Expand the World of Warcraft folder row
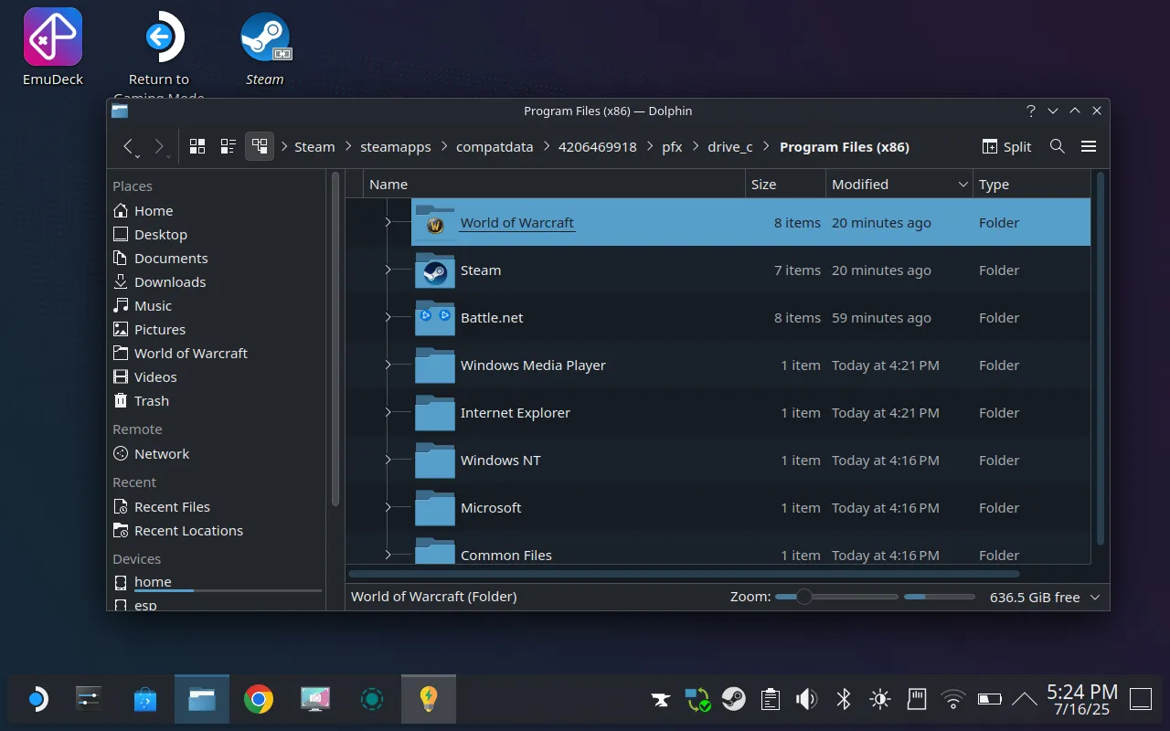Viewport: 1170px width, 731px height. pyautogui.click(x=388, y=222)
